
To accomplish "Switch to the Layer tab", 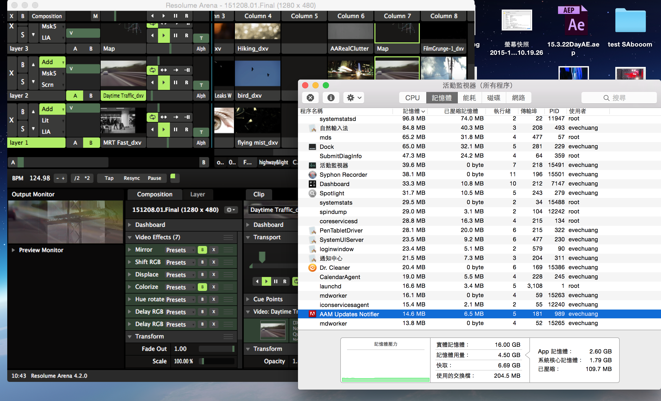I will pos(198,194).
